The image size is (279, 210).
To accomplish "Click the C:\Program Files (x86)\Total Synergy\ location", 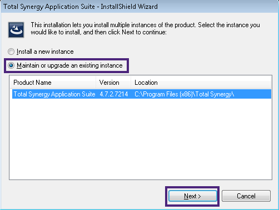I will click(x=185, y=94).
